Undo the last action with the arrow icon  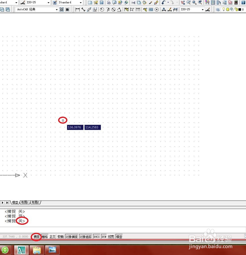[x=164, y=2]
